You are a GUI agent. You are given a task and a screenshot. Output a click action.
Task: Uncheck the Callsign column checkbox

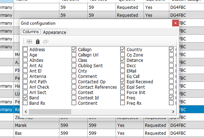coord(74,49)
